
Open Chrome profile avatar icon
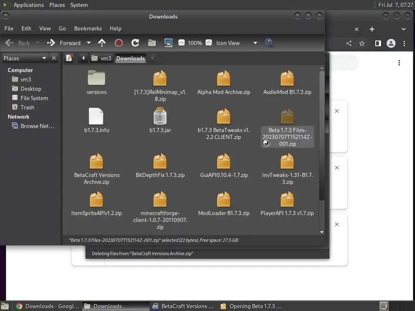[x=391, y=43]
